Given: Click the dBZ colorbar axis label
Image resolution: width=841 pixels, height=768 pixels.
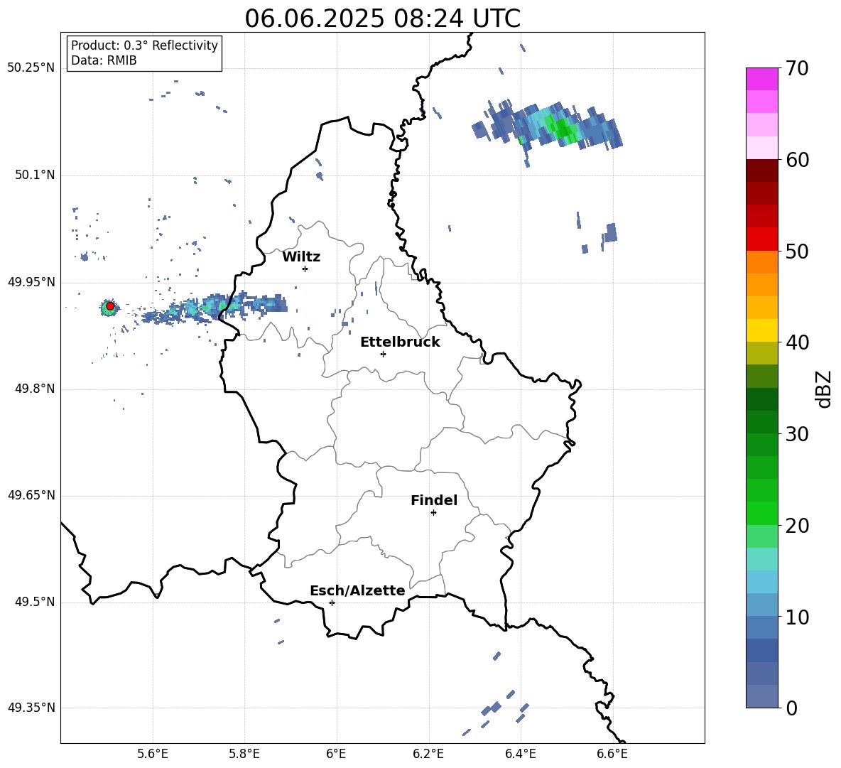Looking at the screenshot, I should (x=824, y=389).
